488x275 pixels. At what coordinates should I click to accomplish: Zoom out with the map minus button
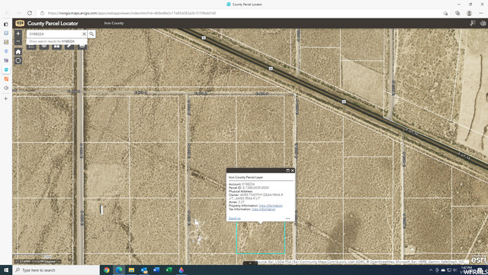pos(18,41)
